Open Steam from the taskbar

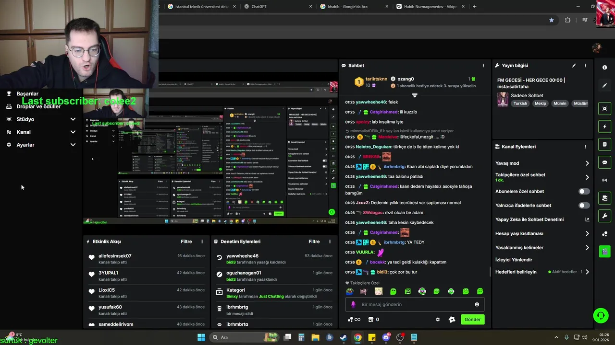344,337
